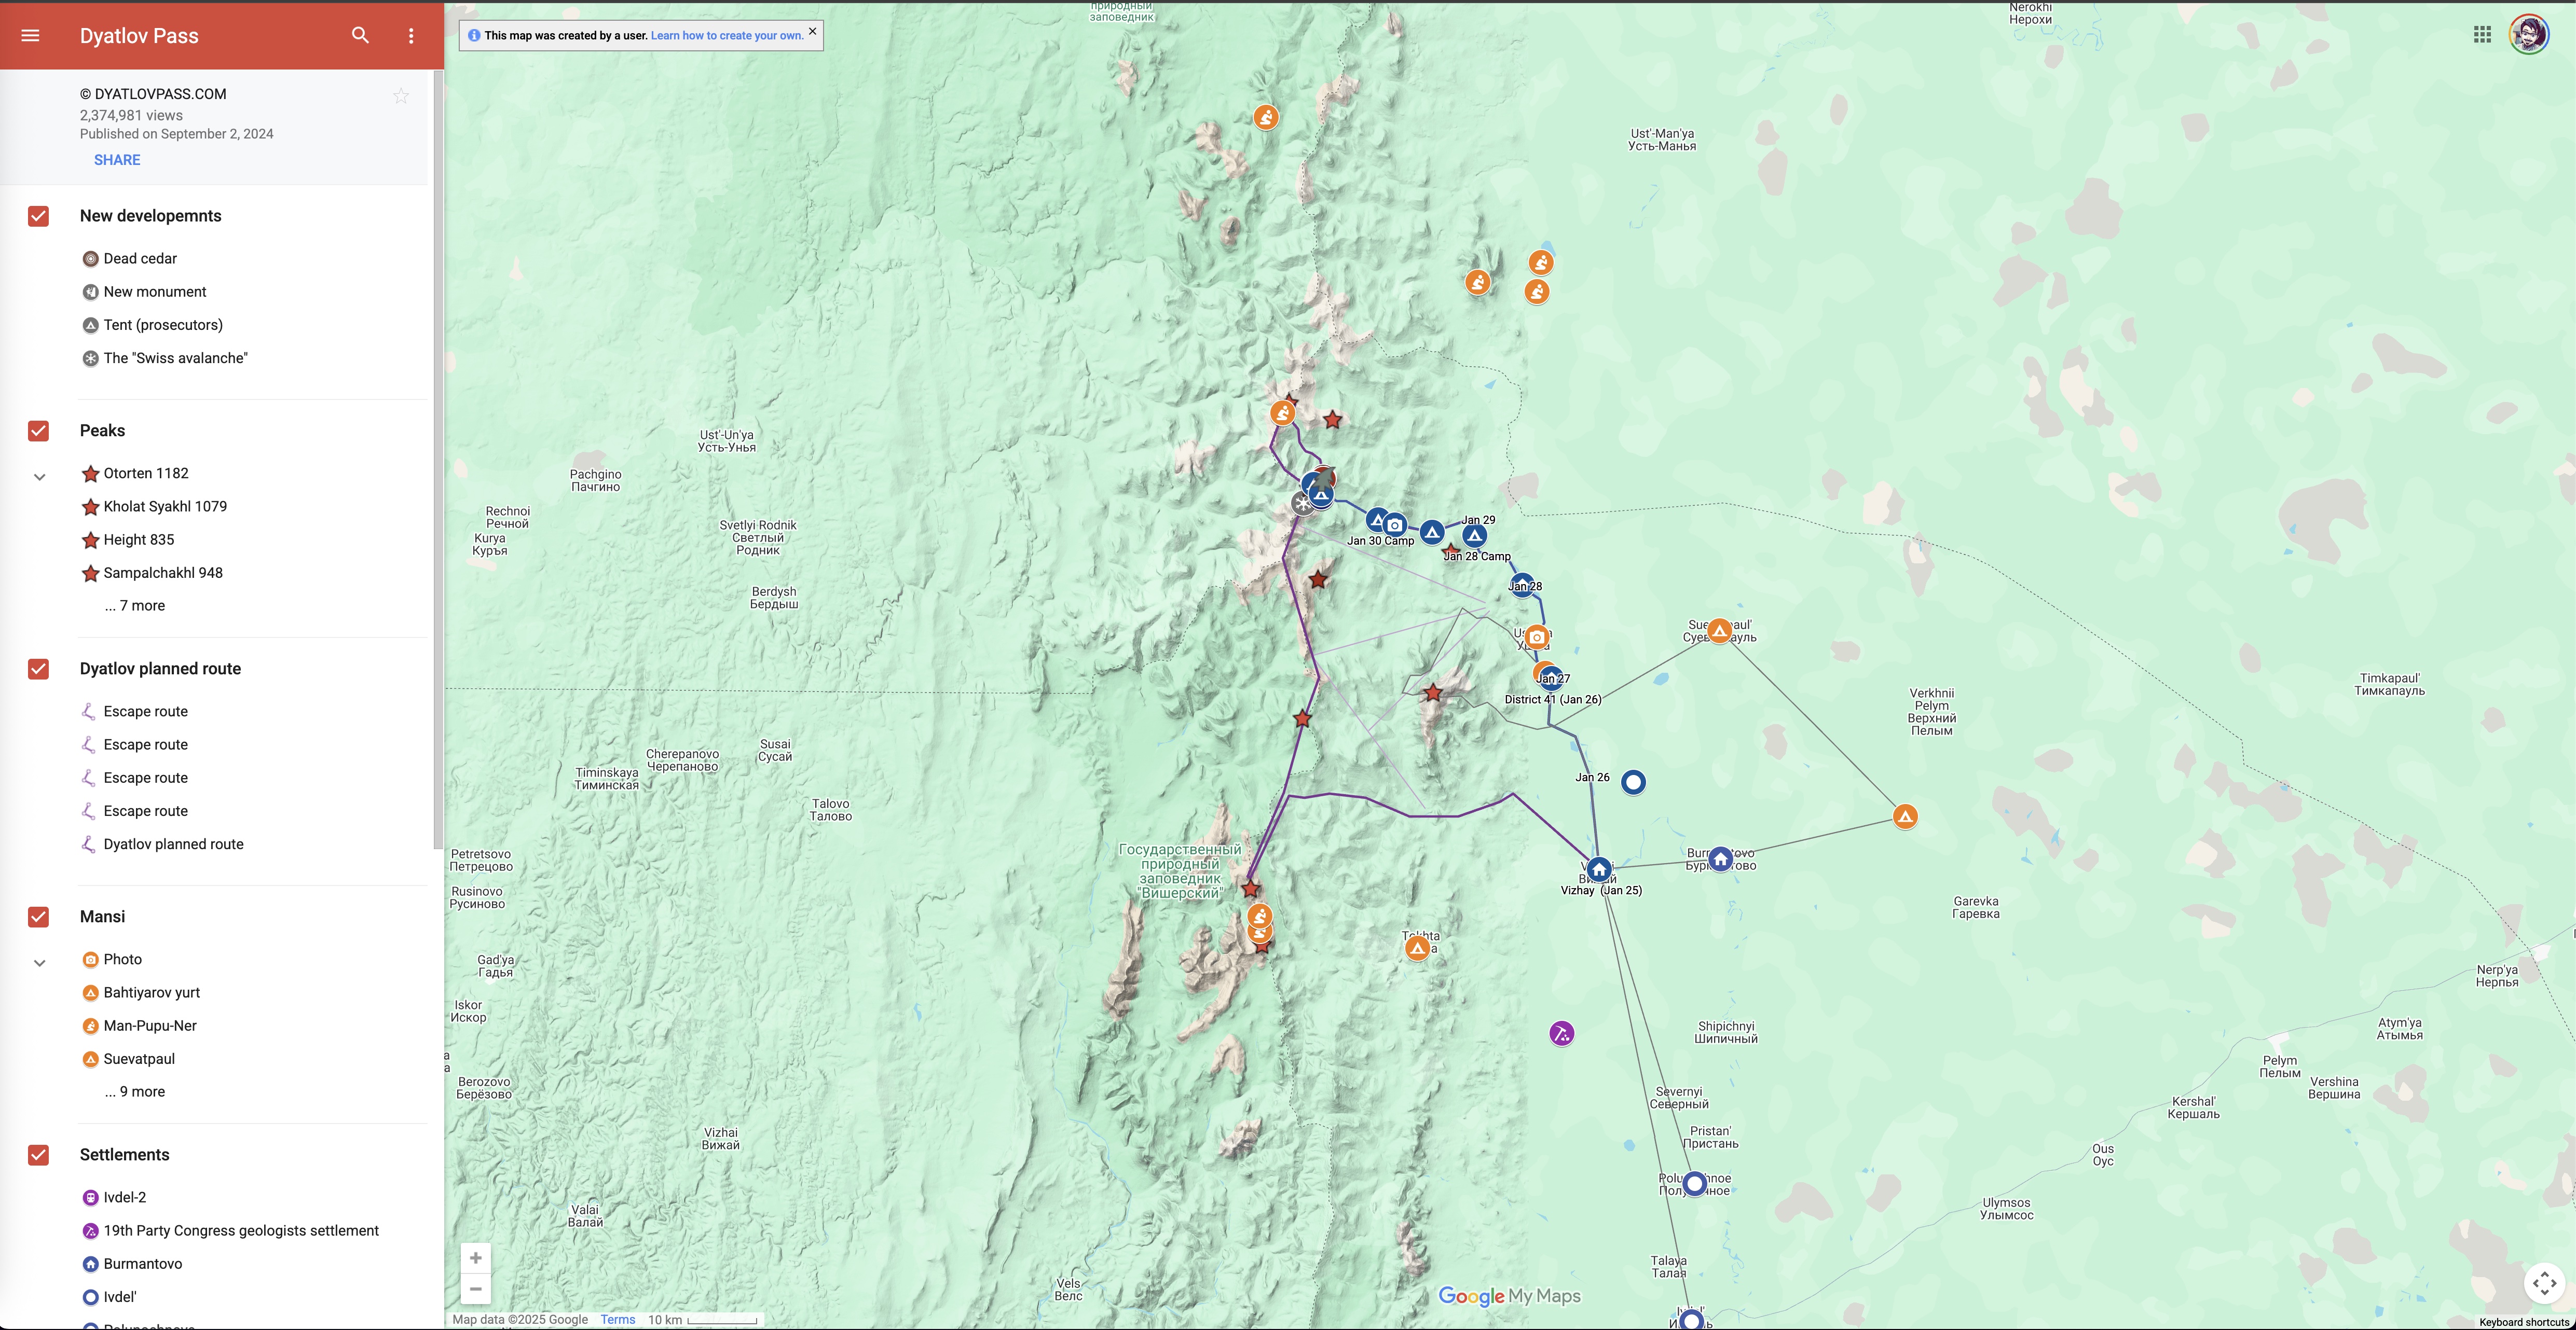
Task: Select Photo item under Mansi
Action: click(x=123, y=959)
